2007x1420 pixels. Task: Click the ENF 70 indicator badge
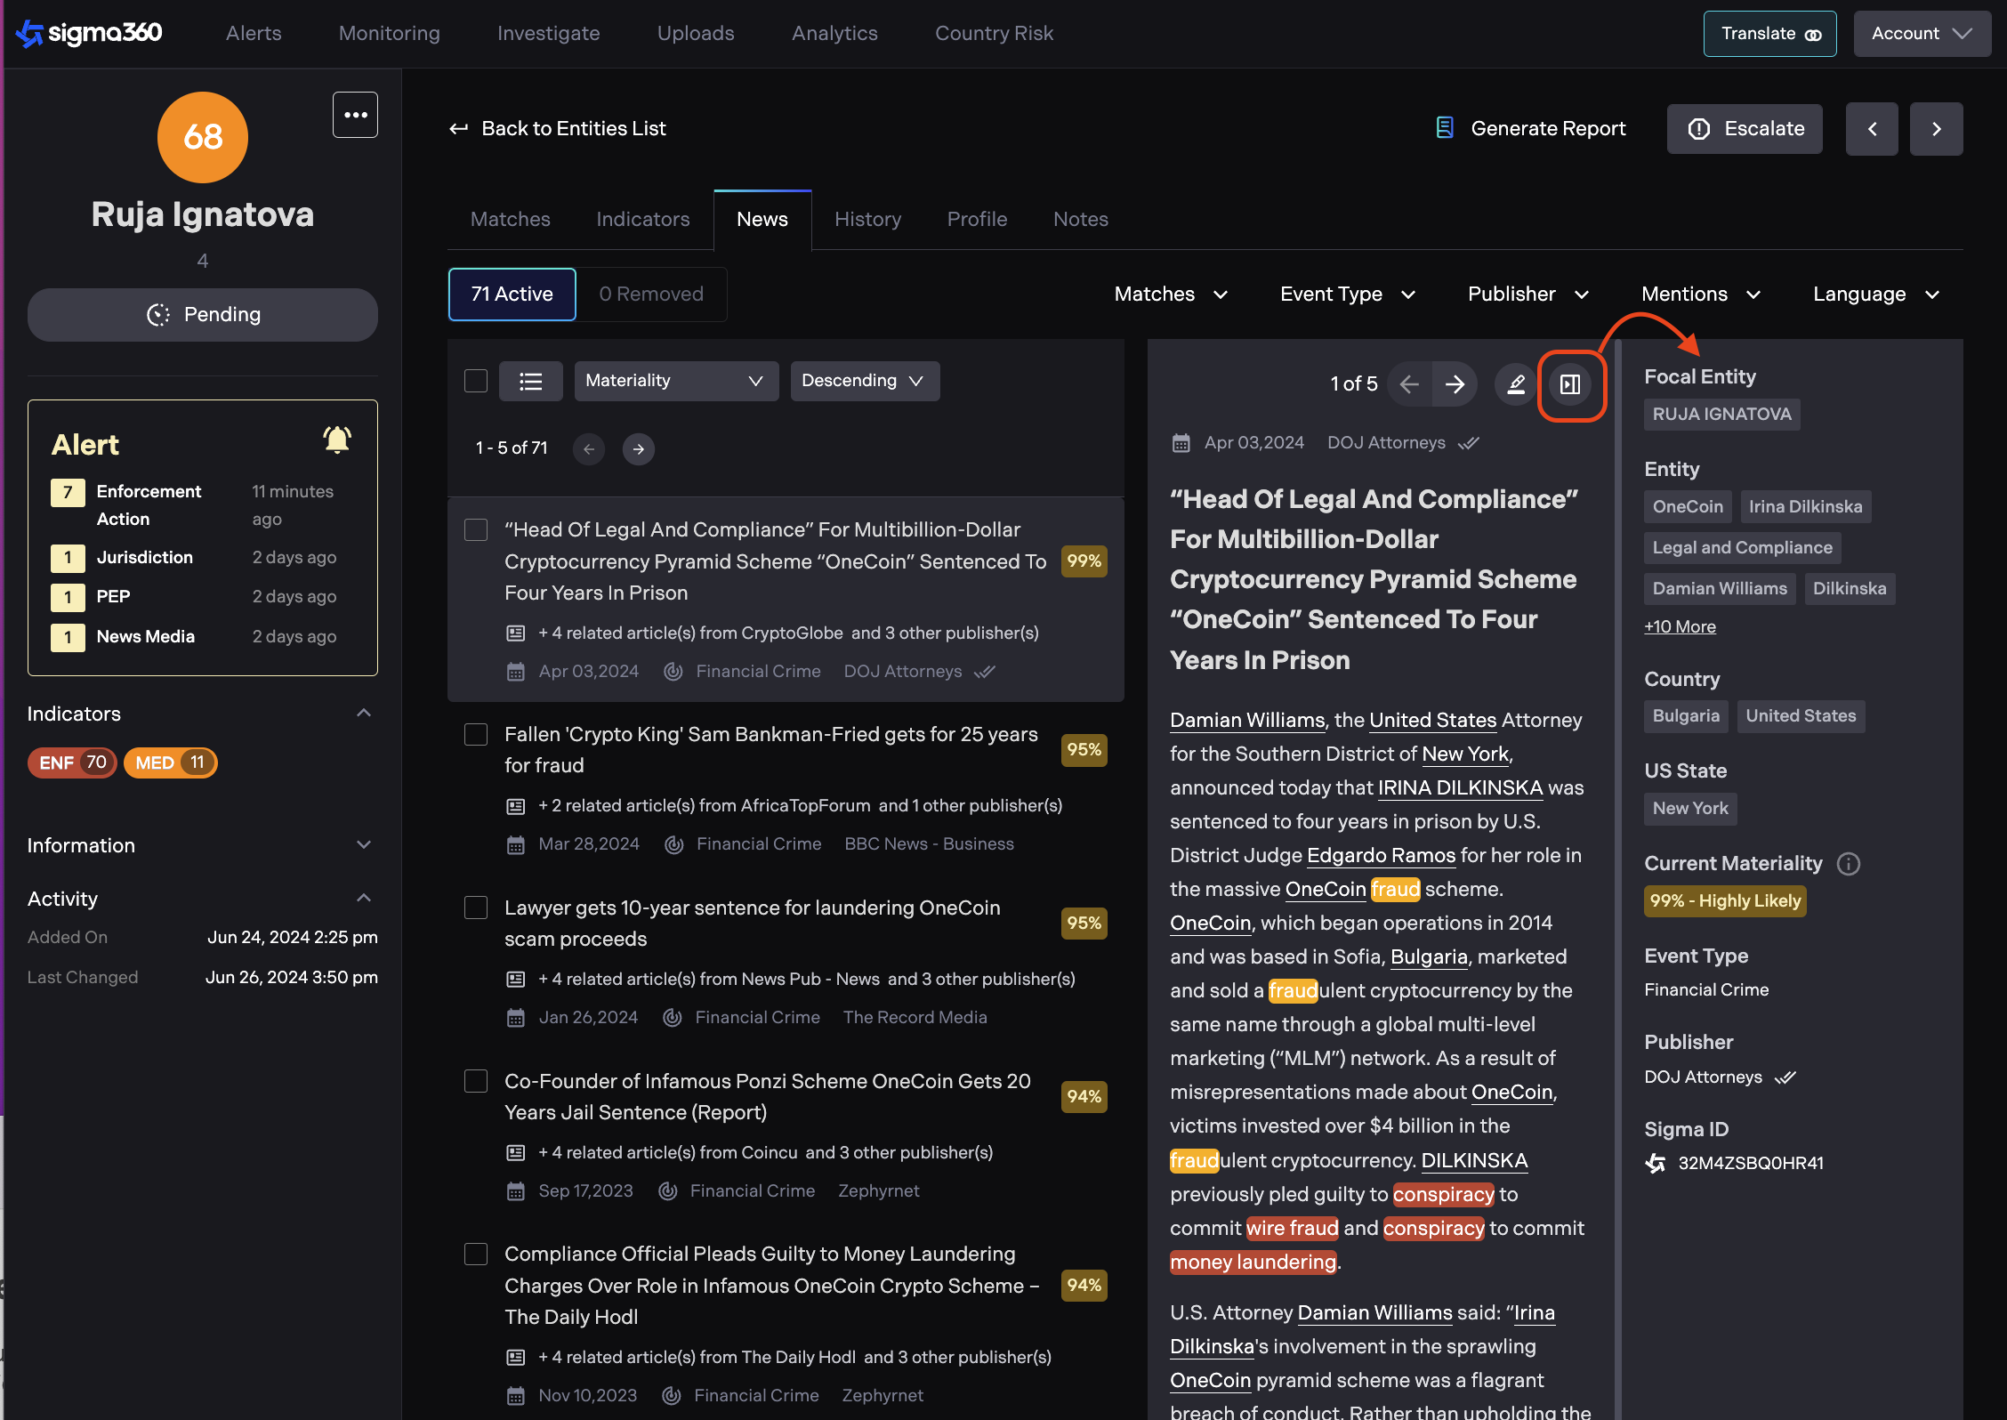73,763
